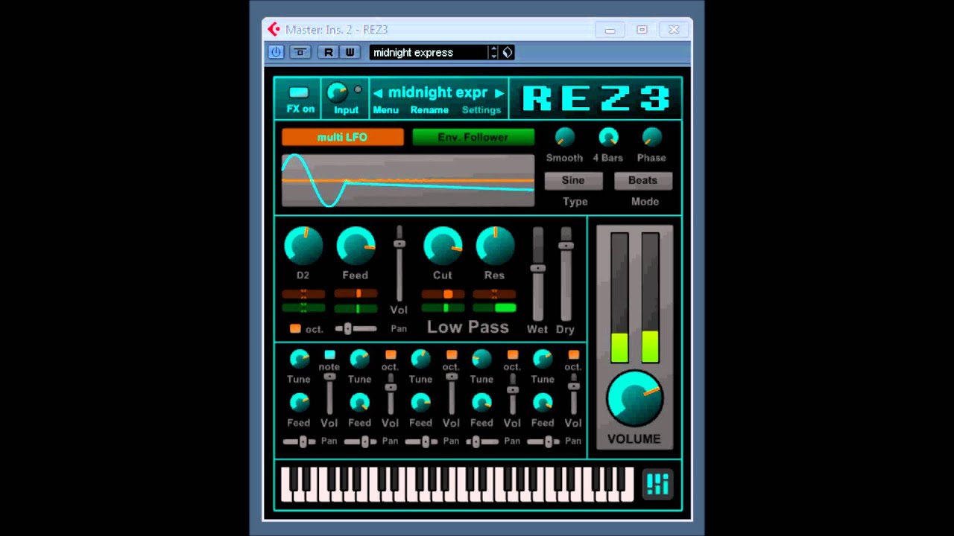
Task: Toggle the second resonator's oct. switch
Action: [x=391, y=354]
